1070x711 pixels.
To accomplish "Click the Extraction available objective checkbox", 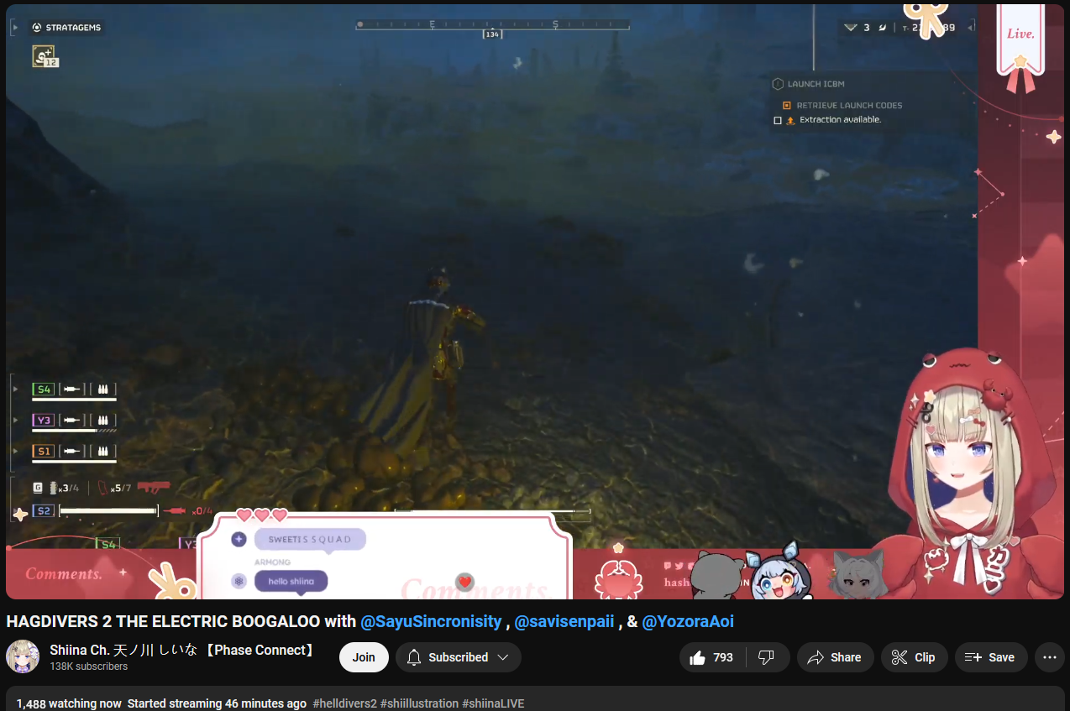I will click(x=777, y=120).
